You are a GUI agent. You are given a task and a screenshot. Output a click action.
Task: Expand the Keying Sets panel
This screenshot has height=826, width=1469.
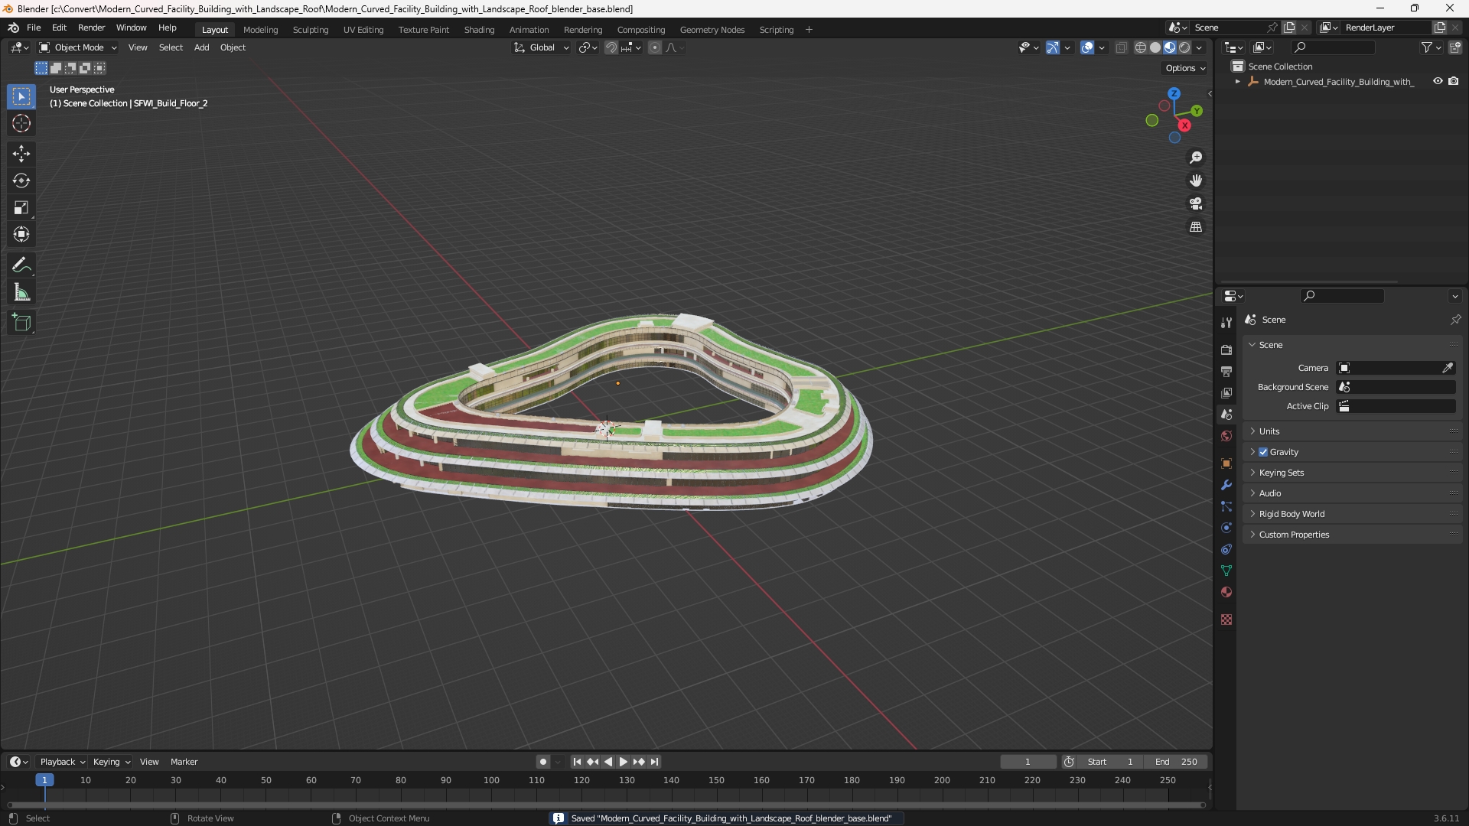1353,473
